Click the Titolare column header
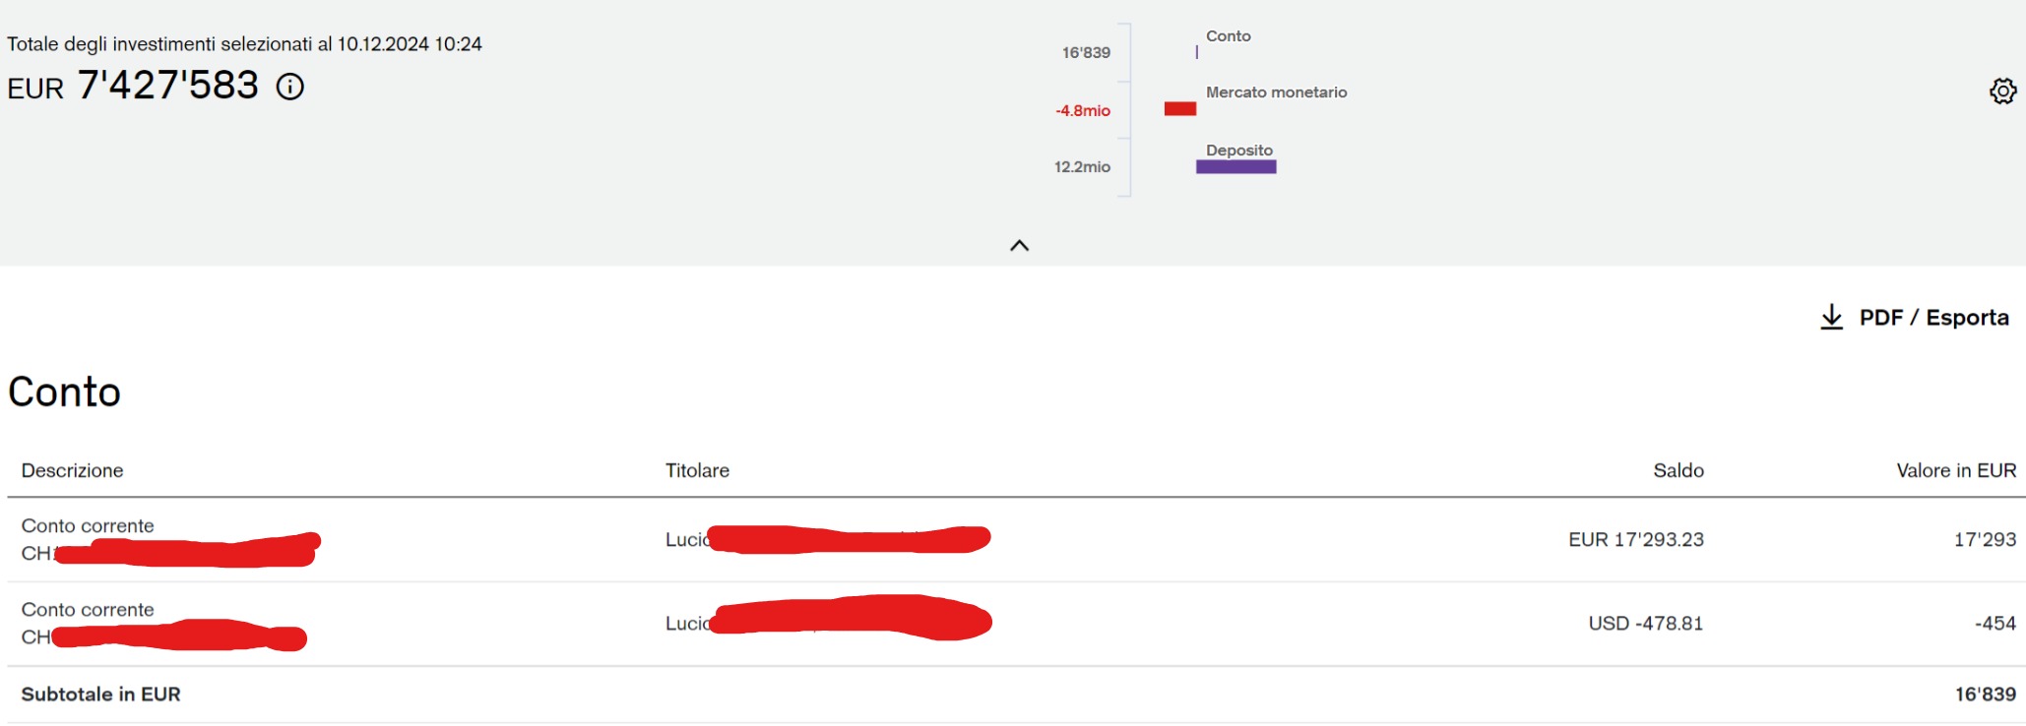The height and width of the screenshot is (726, 2026). tap(697, 471)
